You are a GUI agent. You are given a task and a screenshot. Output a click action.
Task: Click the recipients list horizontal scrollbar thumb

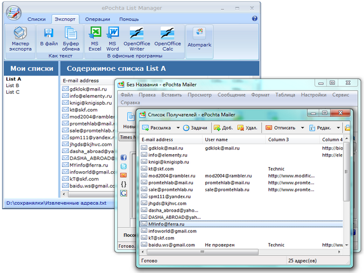tap(202, 252)
